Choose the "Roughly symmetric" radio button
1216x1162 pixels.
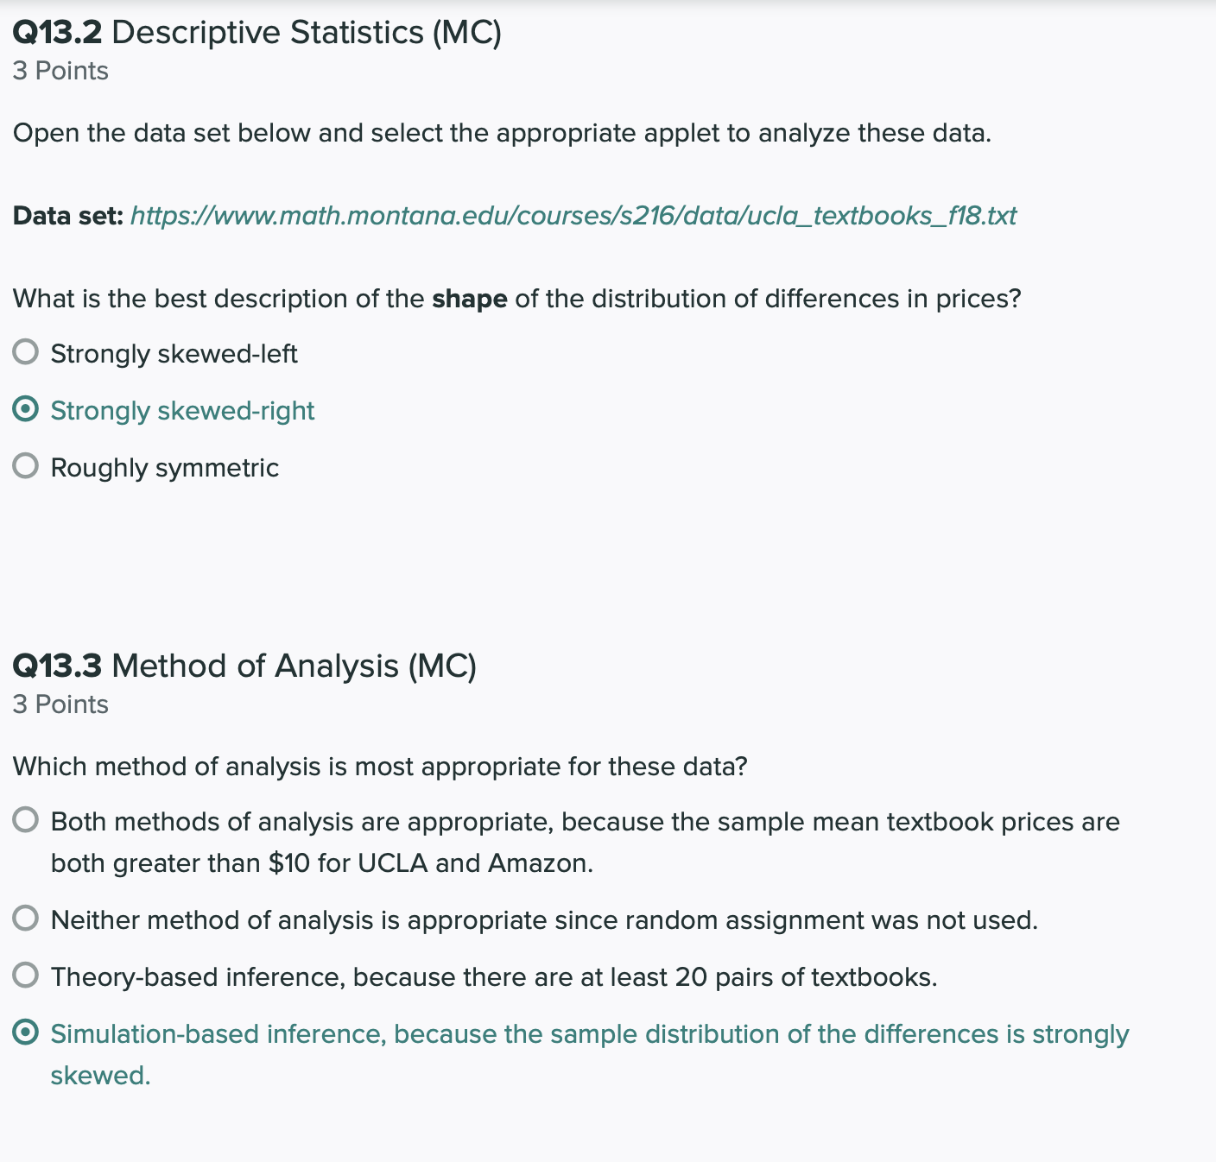(26, 466)
